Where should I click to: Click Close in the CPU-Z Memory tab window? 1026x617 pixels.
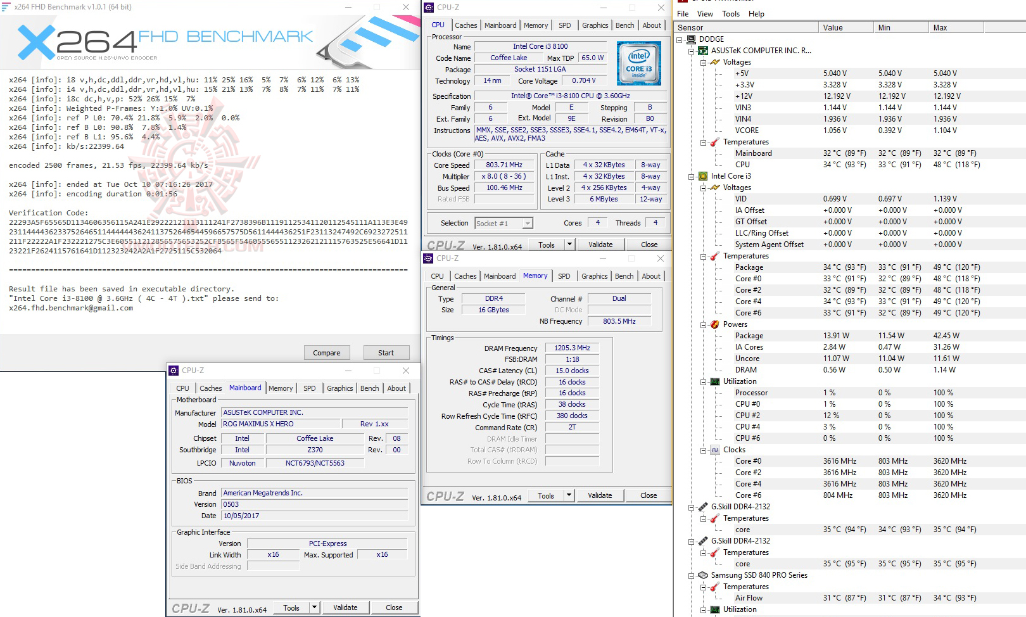coord(649,495)
